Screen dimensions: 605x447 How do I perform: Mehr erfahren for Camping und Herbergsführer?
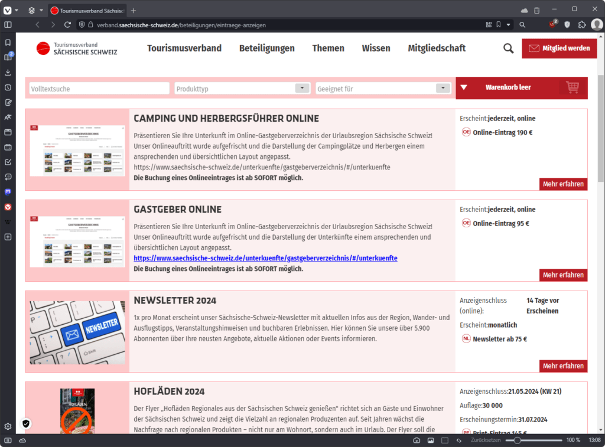[x=563, y=184]
